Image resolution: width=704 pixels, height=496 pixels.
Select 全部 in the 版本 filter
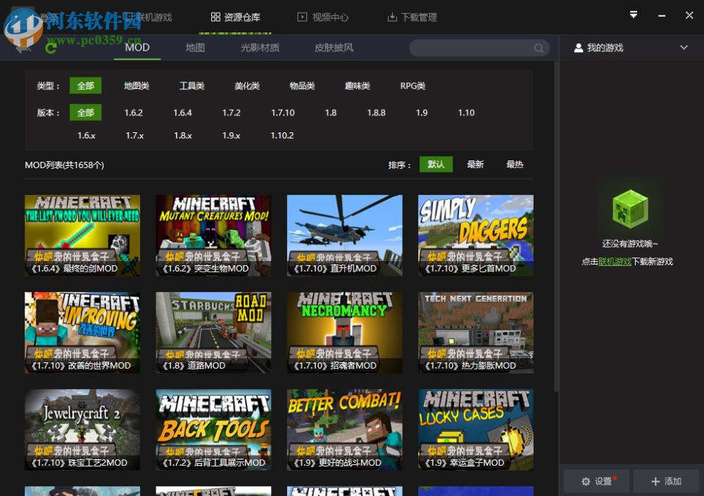(85, 113)
